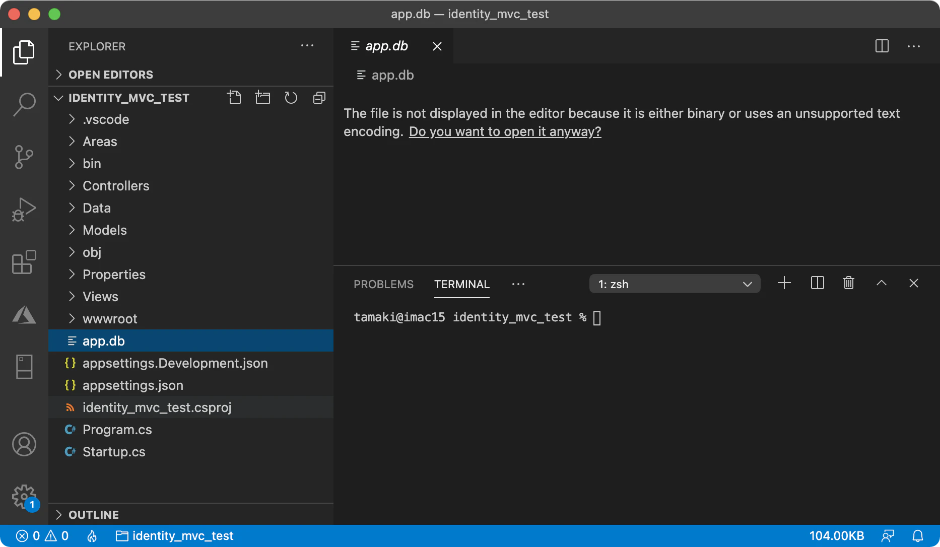Image resolution: width=940 pixels, height=547 pixels.
Task: Open the Extensions view
Action: tap(24, 262)
